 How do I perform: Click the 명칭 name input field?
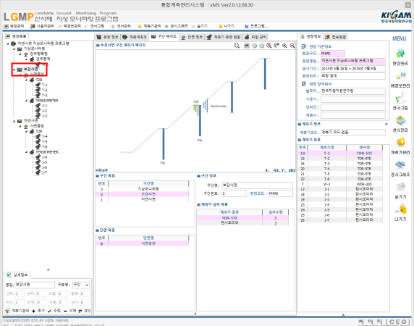pyautogui.click(x=35, y=285)
